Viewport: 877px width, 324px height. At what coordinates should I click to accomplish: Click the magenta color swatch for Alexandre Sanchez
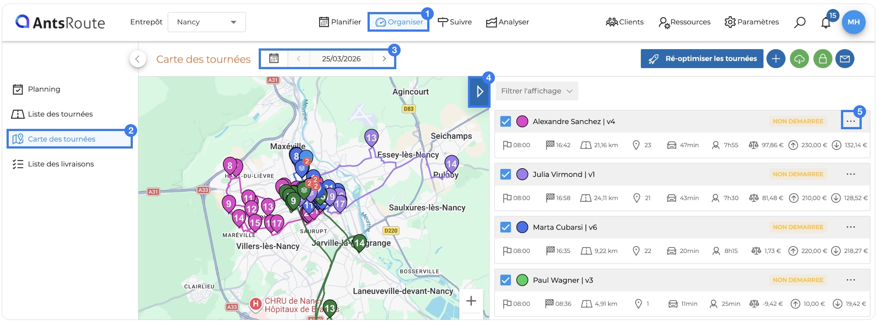click(522, 121)
